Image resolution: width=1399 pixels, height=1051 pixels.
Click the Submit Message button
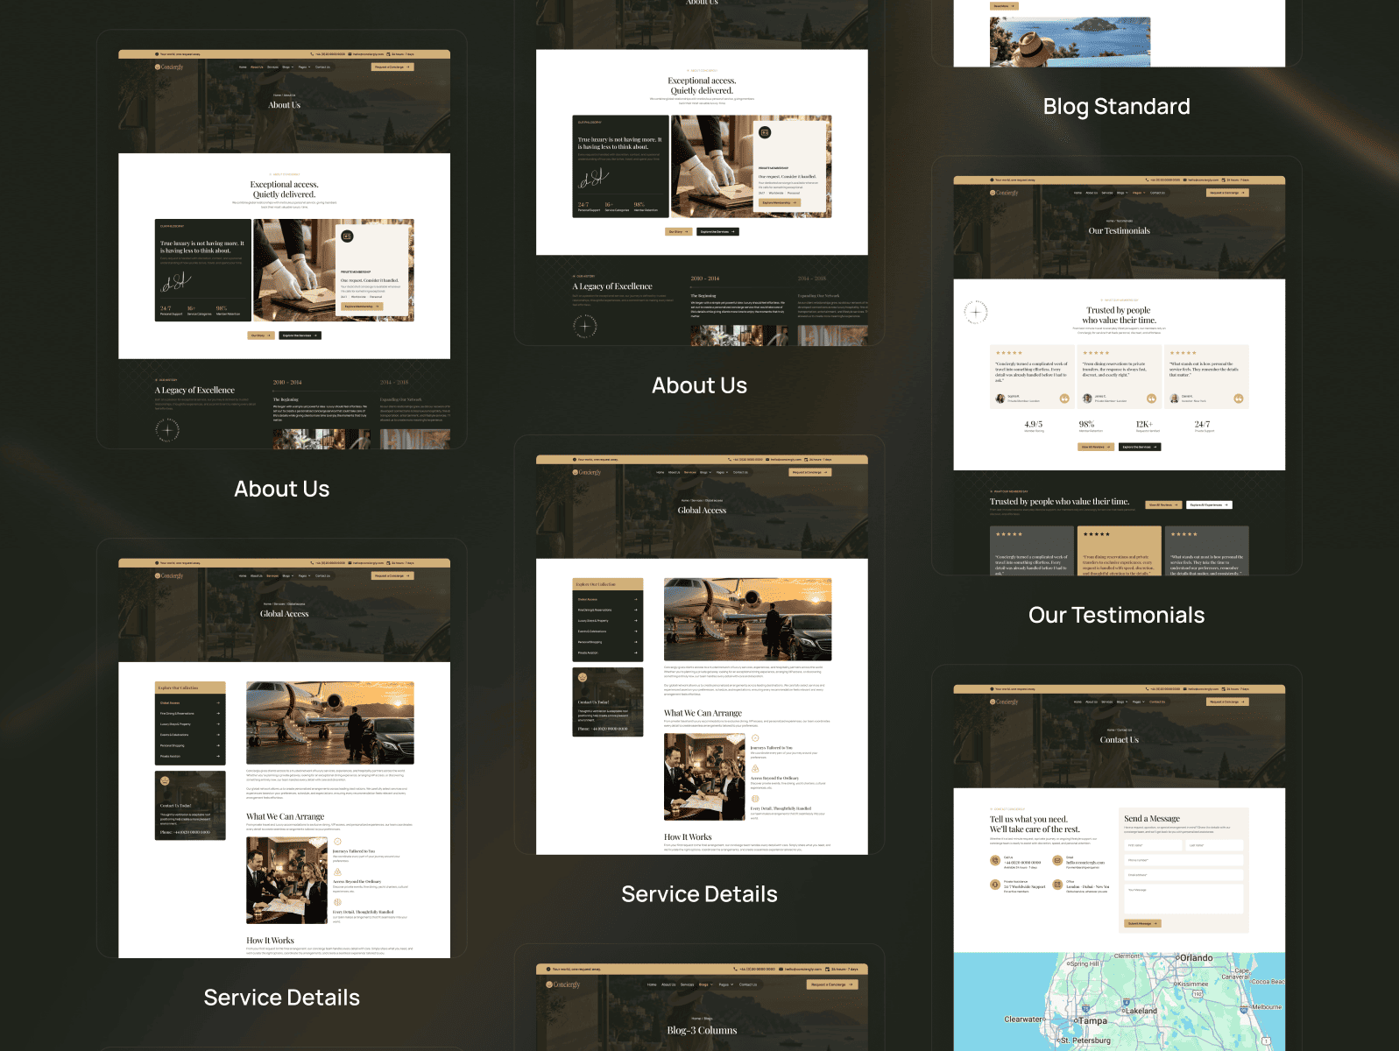point(1142,923)
